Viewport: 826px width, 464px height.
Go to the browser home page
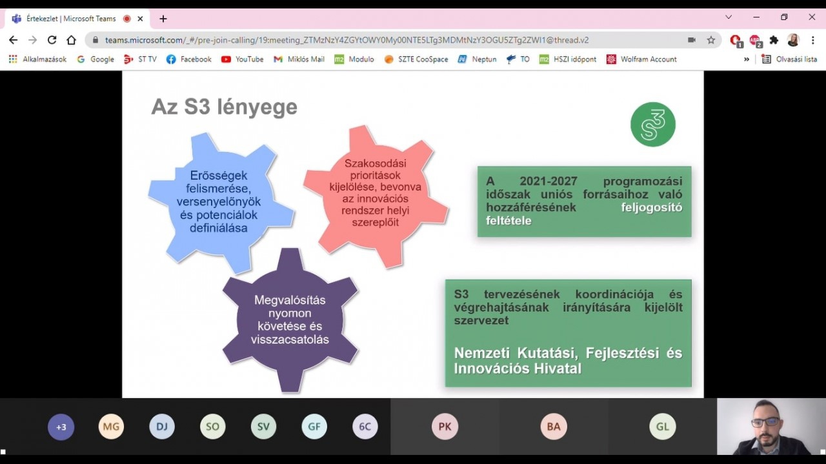tap(71, 40)
